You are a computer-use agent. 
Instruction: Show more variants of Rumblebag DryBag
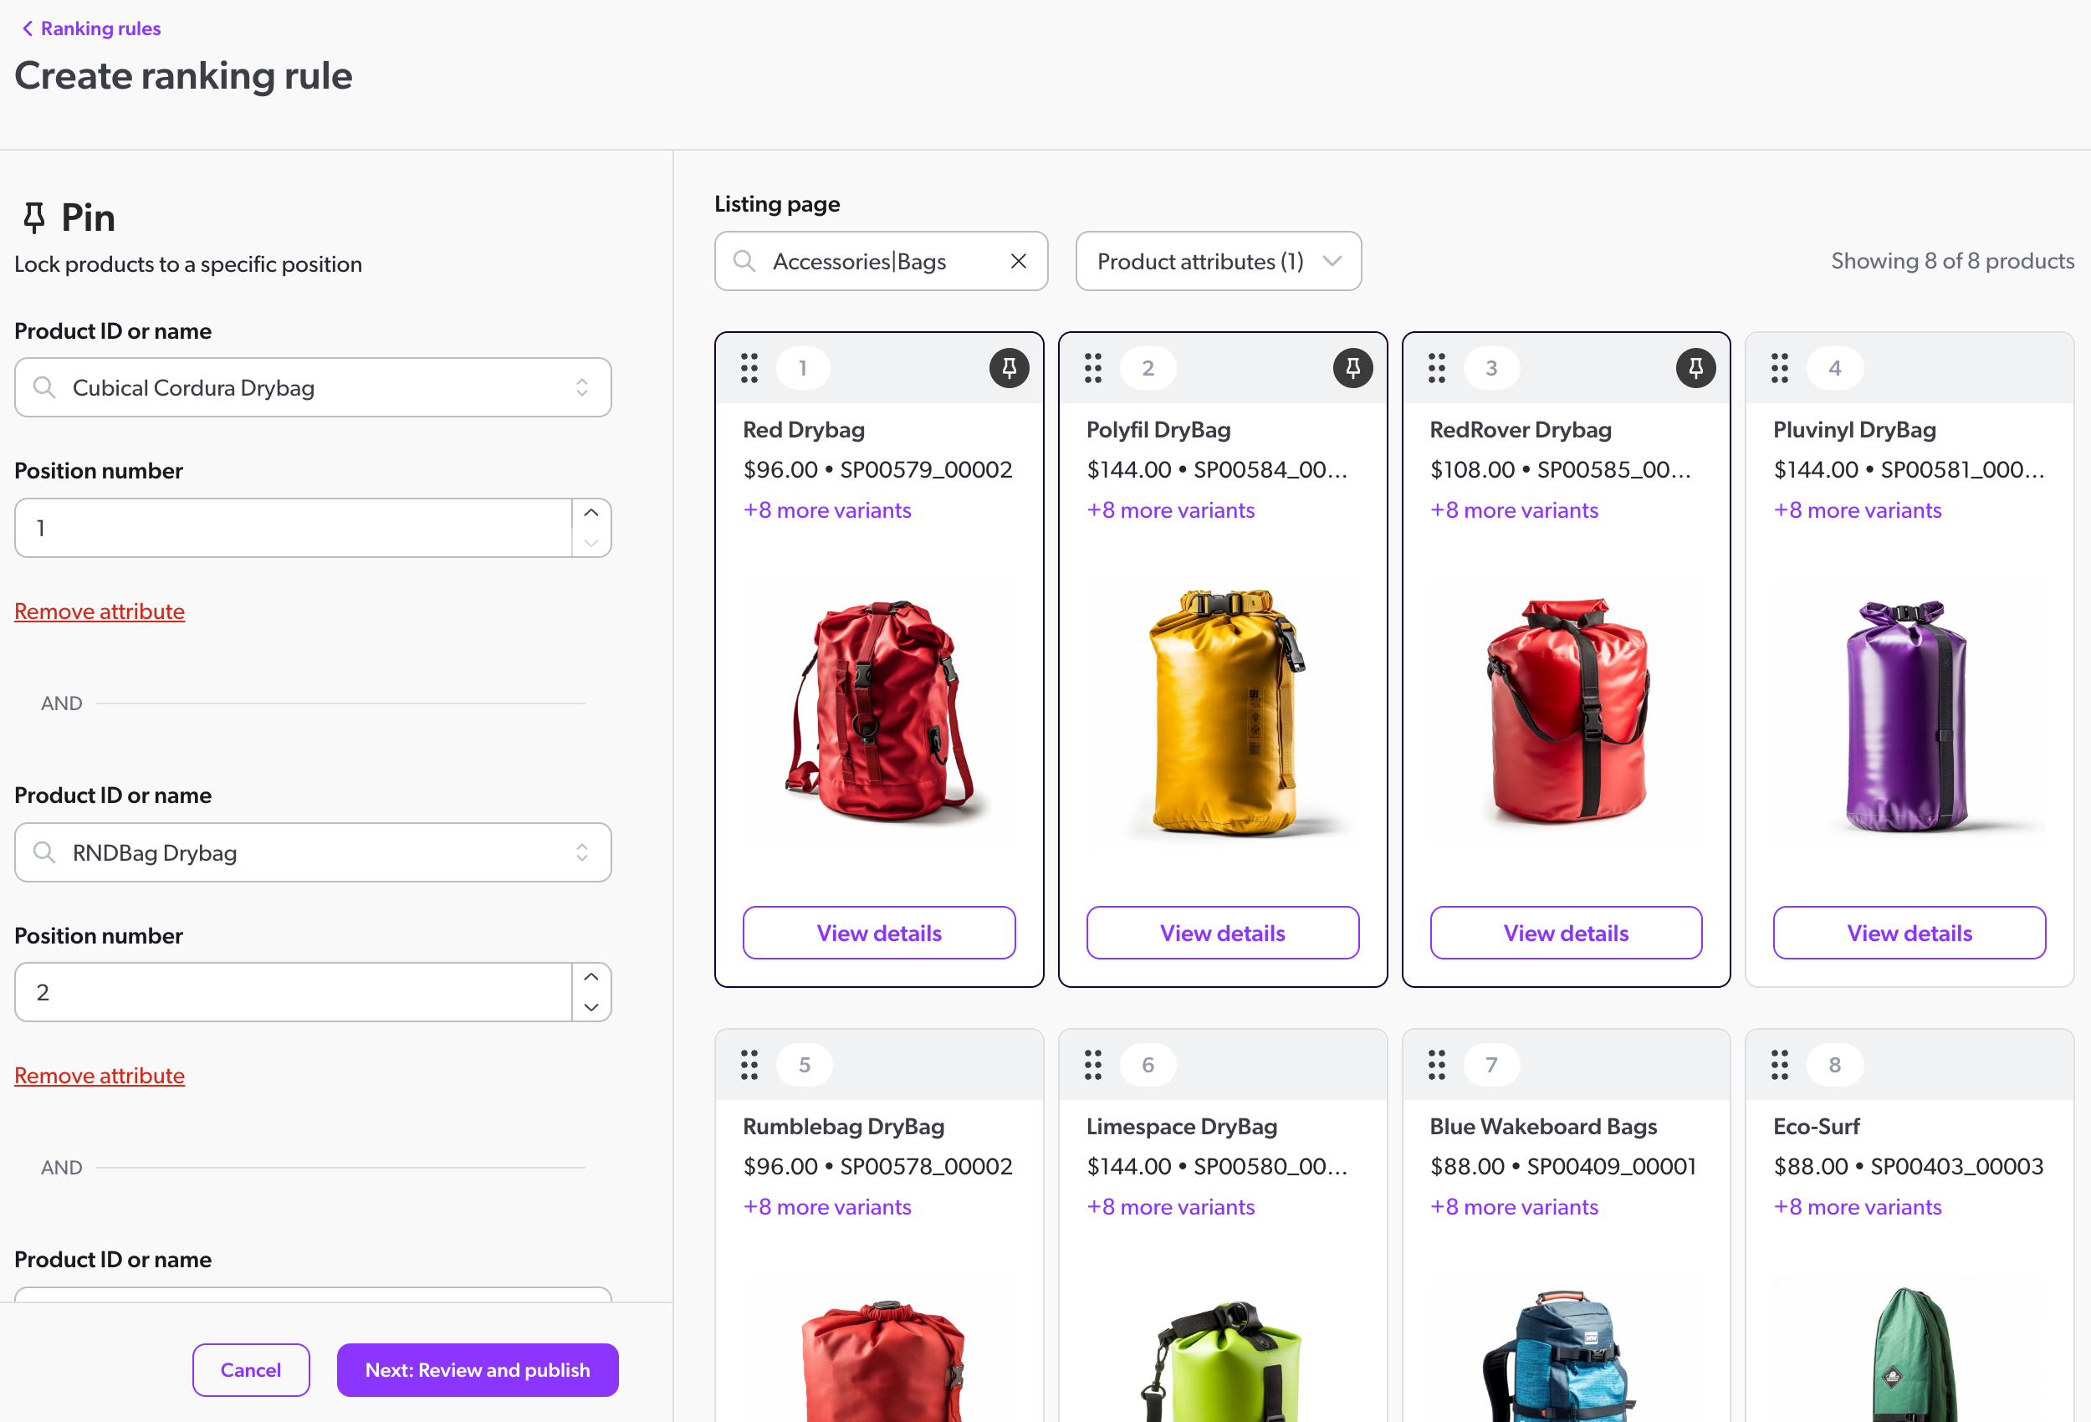point(827,1206)
